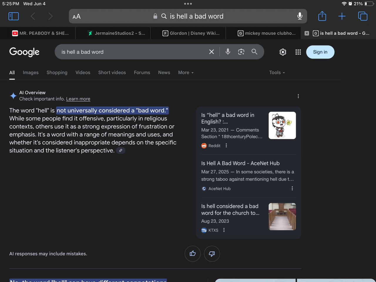Image resolution: width=376 pixels, height=282 pixels.
Task: Open the Forums results tab
Action: pos(142,73)
